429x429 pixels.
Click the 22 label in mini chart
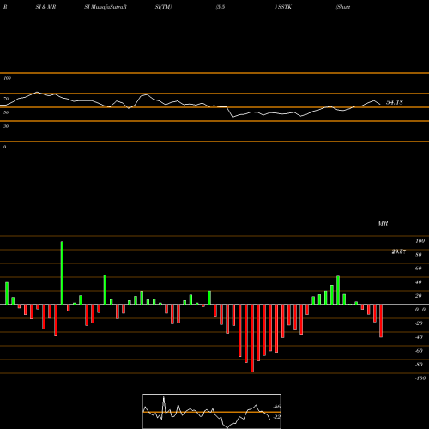coord(277,417)
